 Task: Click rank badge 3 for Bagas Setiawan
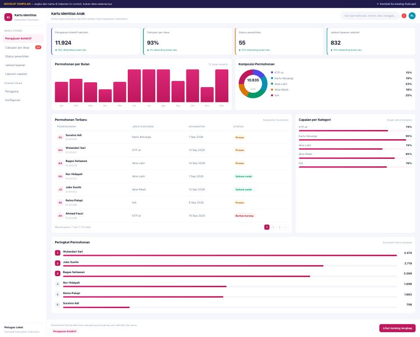click(58, 274)
